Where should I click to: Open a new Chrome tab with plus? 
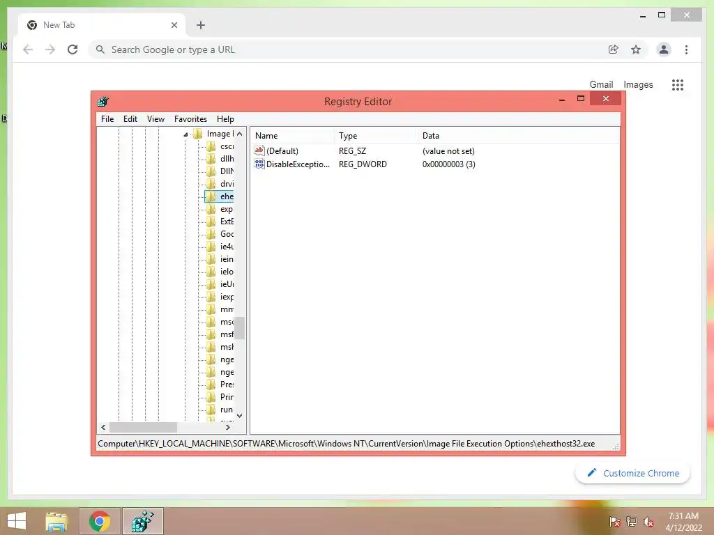pos(201,25)
